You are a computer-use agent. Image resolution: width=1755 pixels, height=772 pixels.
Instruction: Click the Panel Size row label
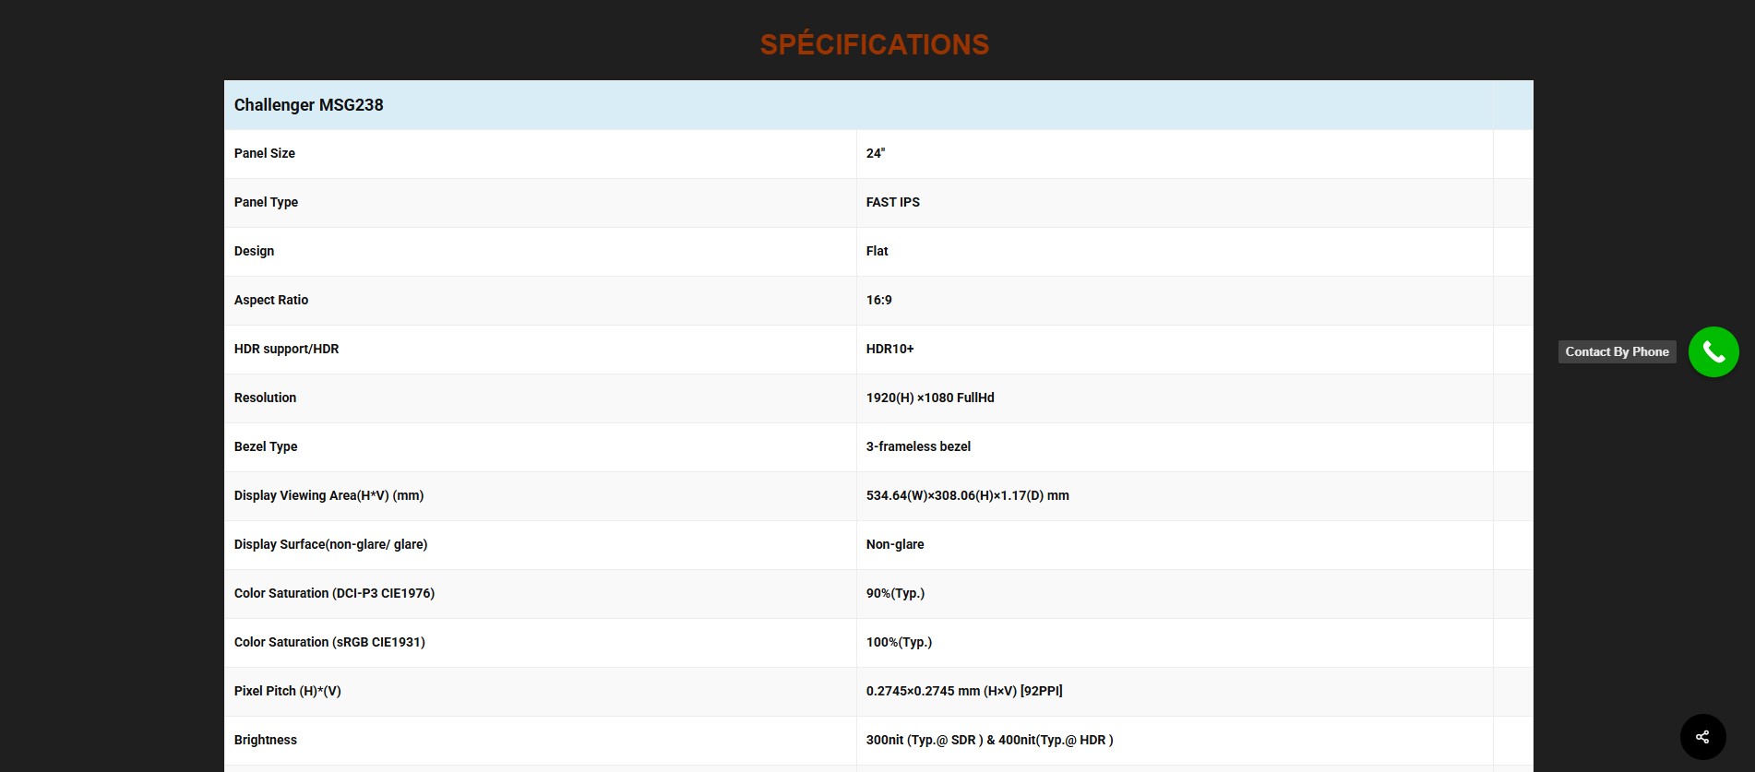[x=265, y=153]
